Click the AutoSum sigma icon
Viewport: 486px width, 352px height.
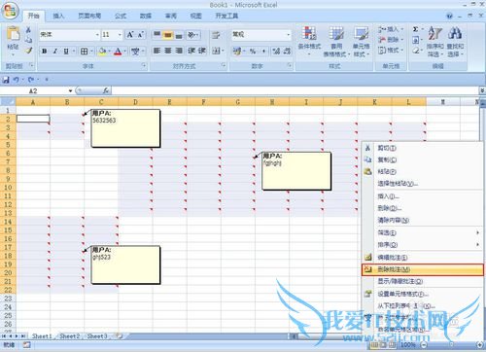[415, 29]
